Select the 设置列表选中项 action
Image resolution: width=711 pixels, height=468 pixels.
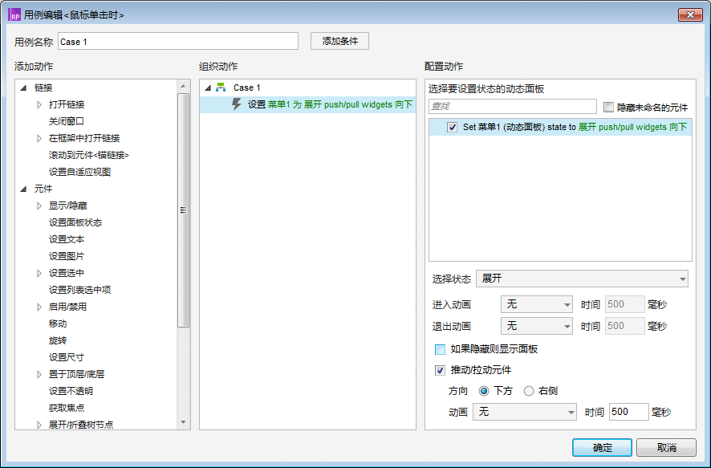pyautogui.click(x=79, y=290)
